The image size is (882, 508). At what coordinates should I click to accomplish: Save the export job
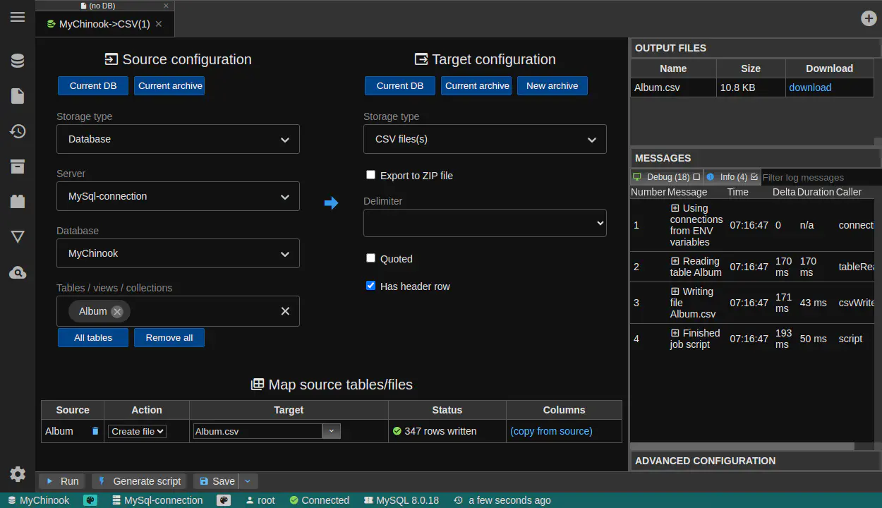[217, 481]
